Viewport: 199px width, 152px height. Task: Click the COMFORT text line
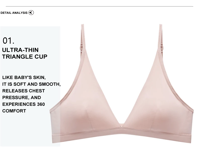tap(14, 111)
